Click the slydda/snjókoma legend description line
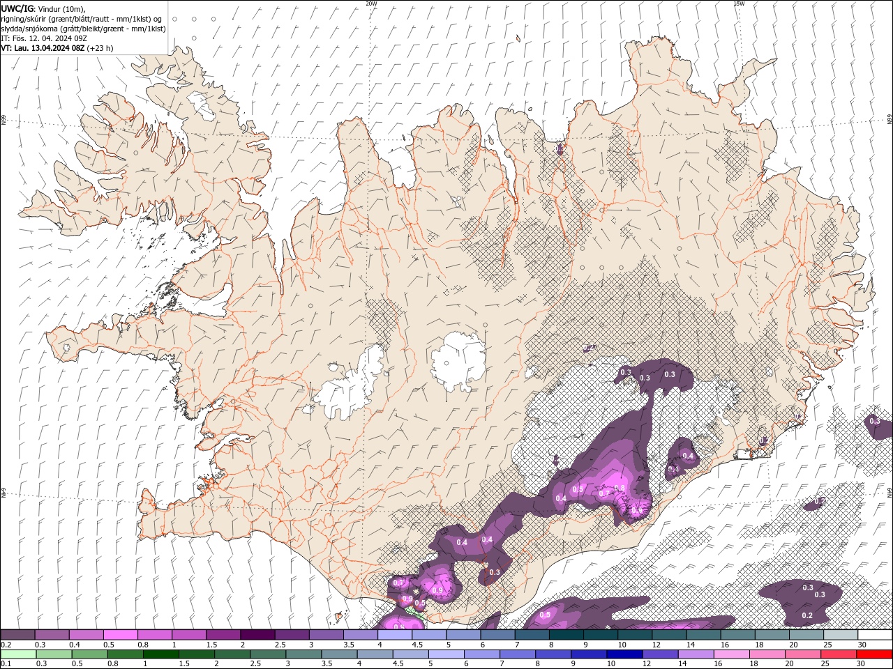Image resolution: width=893 pixels, height=669 pixels. click(83, 29)
